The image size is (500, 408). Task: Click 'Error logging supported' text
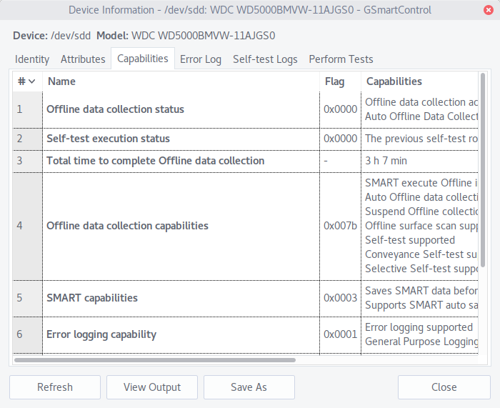pos(419,327)
